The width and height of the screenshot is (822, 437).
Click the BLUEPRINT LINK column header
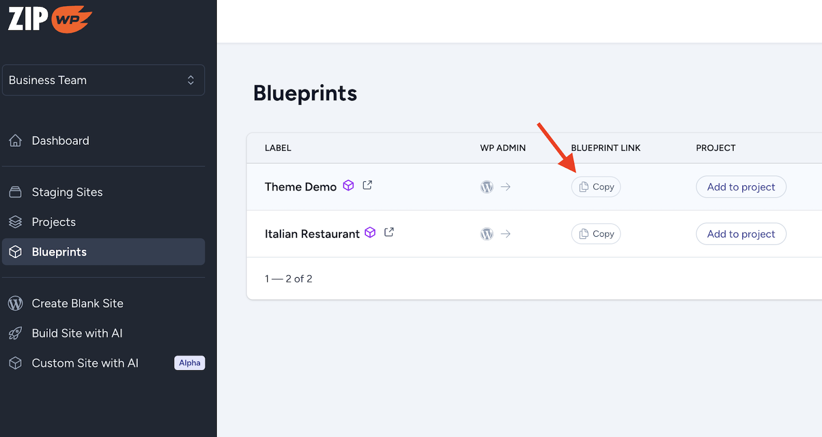pos(605,148)
